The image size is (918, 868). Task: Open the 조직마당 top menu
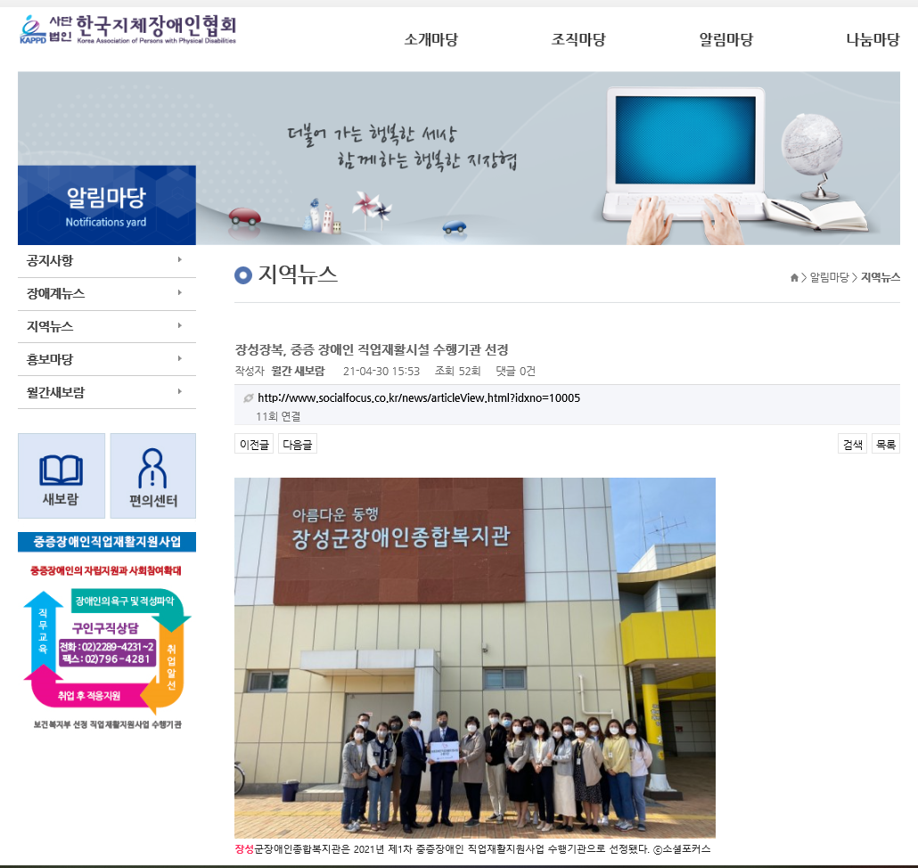(578, 39)
